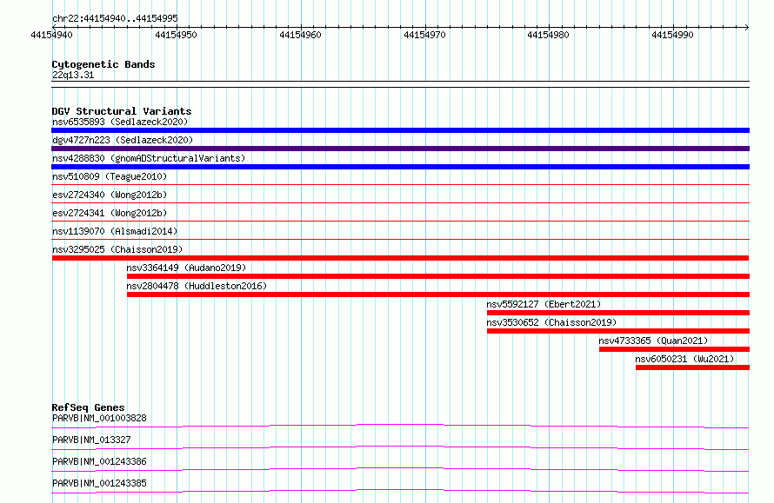Select the nsv510809 (Teague2010) variant
This screenshot has width=774, height=503.
pos(110,176)
